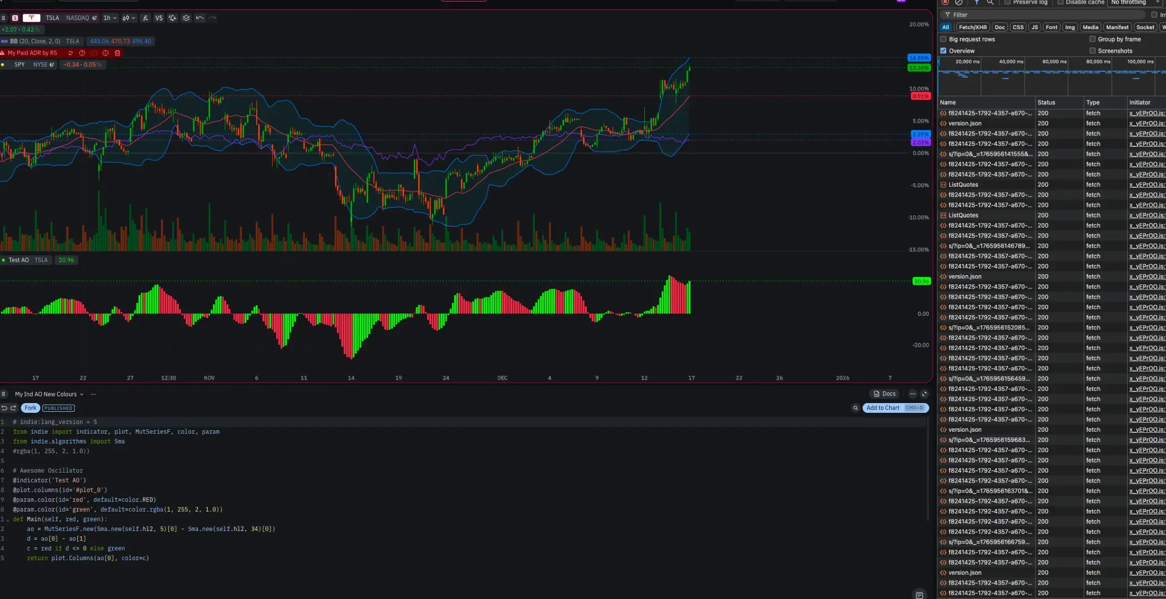Check the Disable cache checkbox
The image size is (1166, 599).
click(x=1061, y=3)
